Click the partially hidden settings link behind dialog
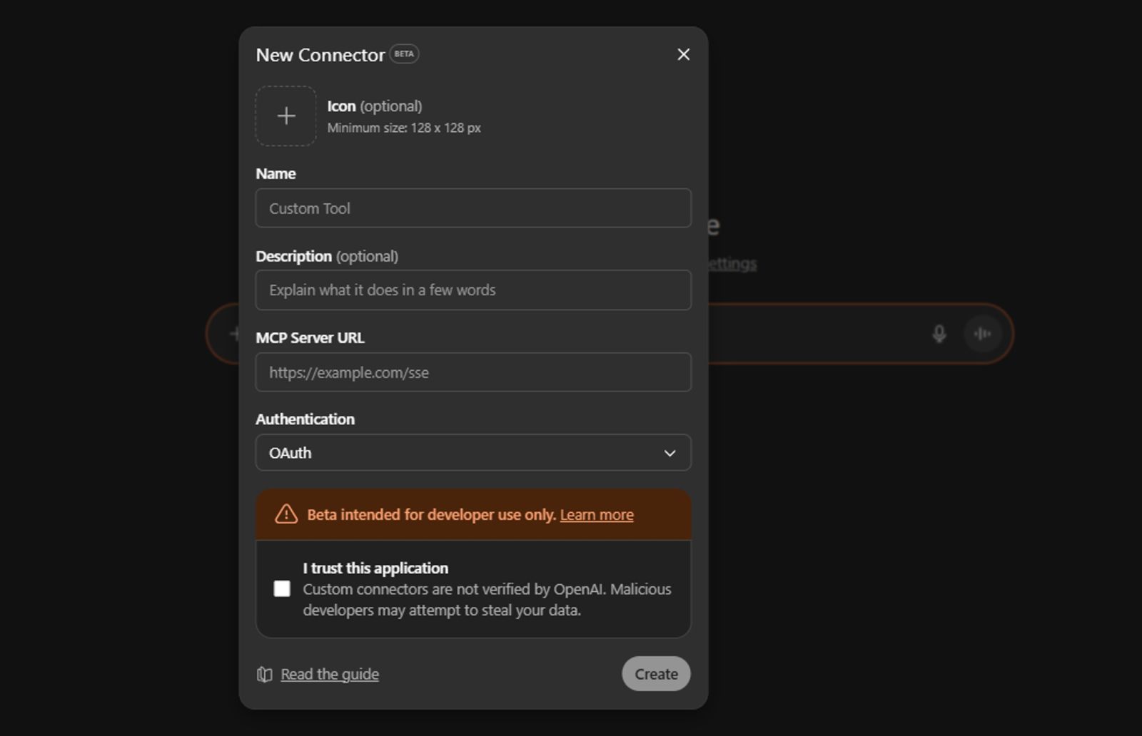The height and width of the screenshot is (736, 1142). click(732, 265)
